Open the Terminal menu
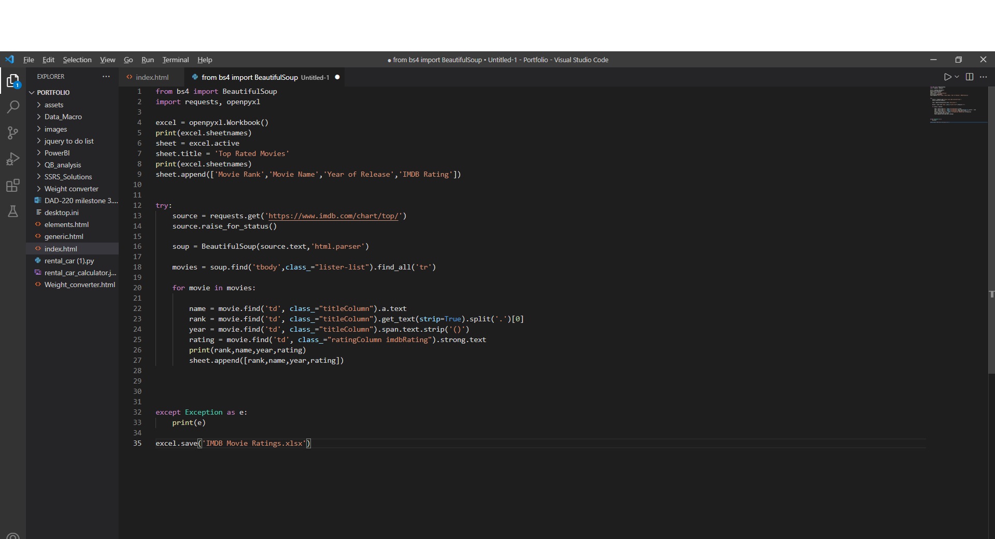This screenshot has width=995, height=539. pyautogui.click(x=176, y=60)
